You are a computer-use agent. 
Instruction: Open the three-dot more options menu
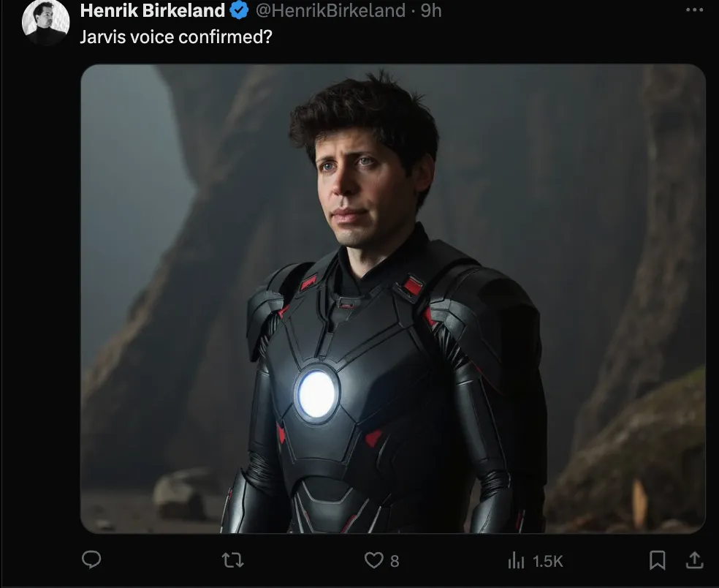(694, 10)
